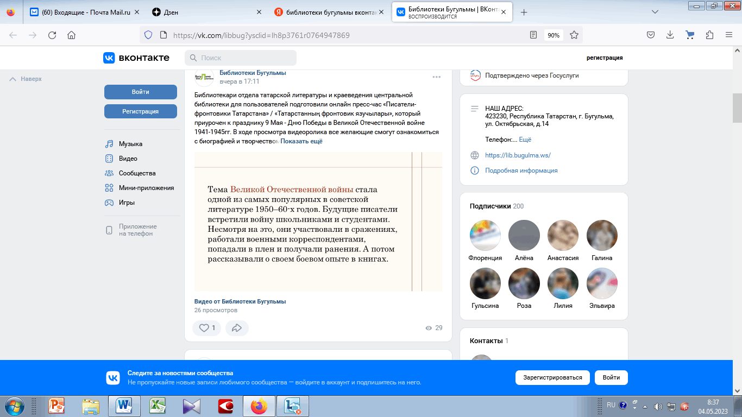Click the 90% zoom level indicator

tap(554, 35)
